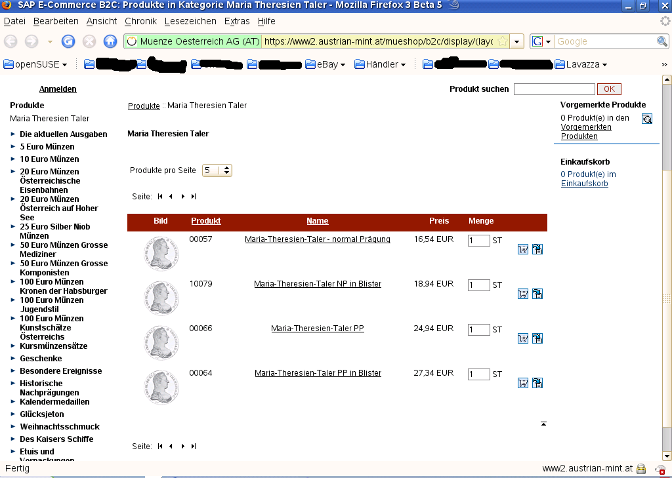672x478 pixels.
Task: Jump to last page in top pager
Action: coord(194,197)
